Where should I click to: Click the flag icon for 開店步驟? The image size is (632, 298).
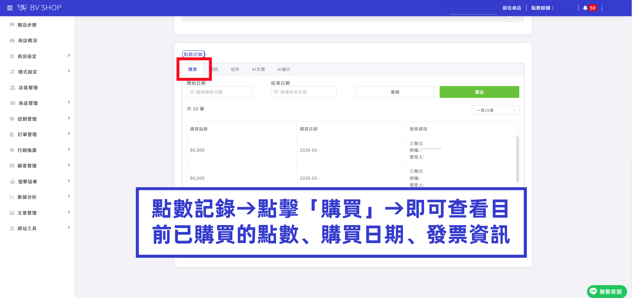pyautogui.click(x=12, y=25)
